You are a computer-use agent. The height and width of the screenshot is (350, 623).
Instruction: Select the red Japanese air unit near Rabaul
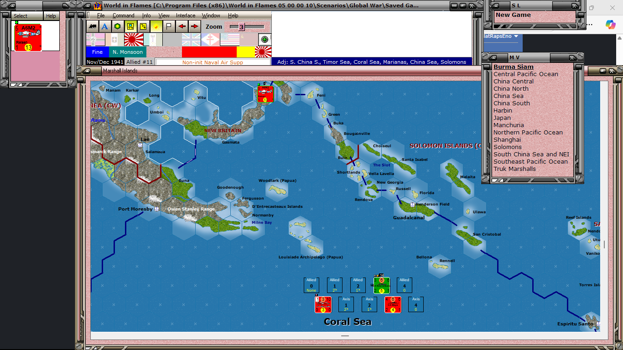[x=265, y=94]
